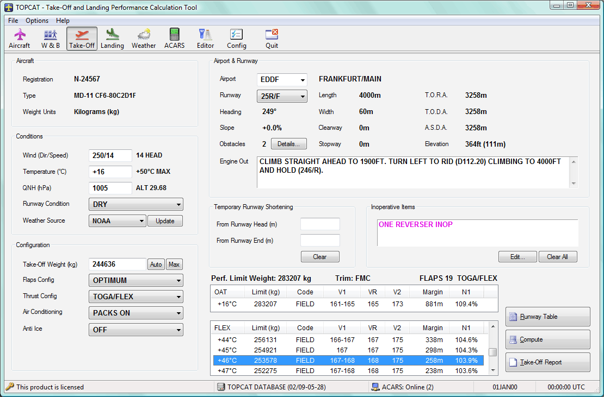The height and width of the screenshot is (397, 604).
Task: Click the FLEX table scrollbar up arrow
Action: (492, 326)
